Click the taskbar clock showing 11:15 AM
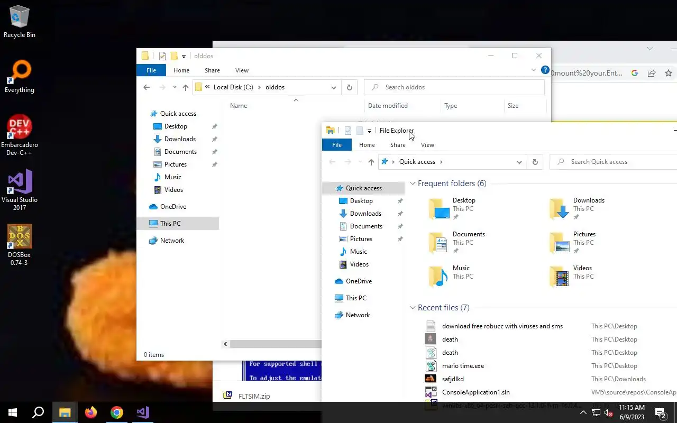The image size is (677, 423). tap(632, 412)
